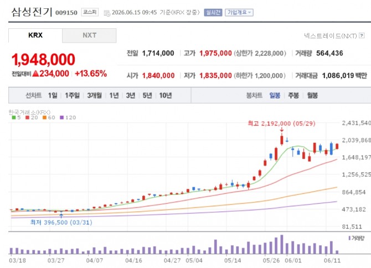The width and height of the screenshot is (371, 268).
Task: Open the 기업개요 dropdown
Action: pos(239,13)
